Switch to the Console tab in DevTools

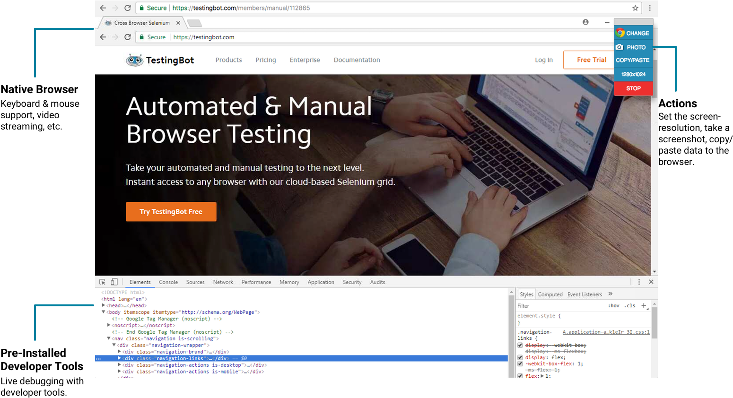168,282
